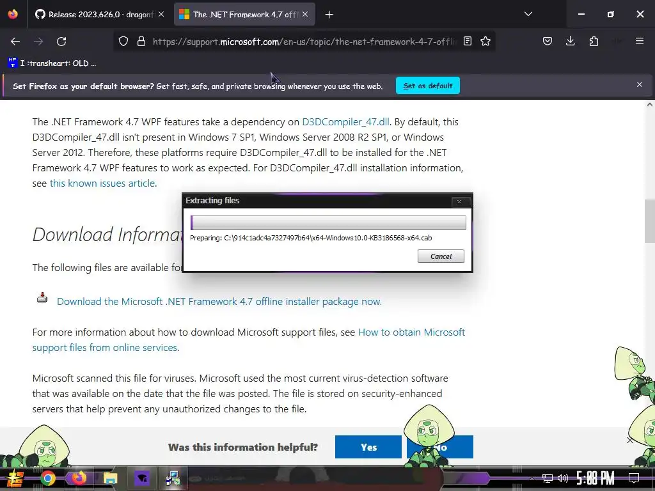This screenshot has height=491, width=655.
Task: Go back to the previous page
Action: pyautogui.click(x=15, y=42)
